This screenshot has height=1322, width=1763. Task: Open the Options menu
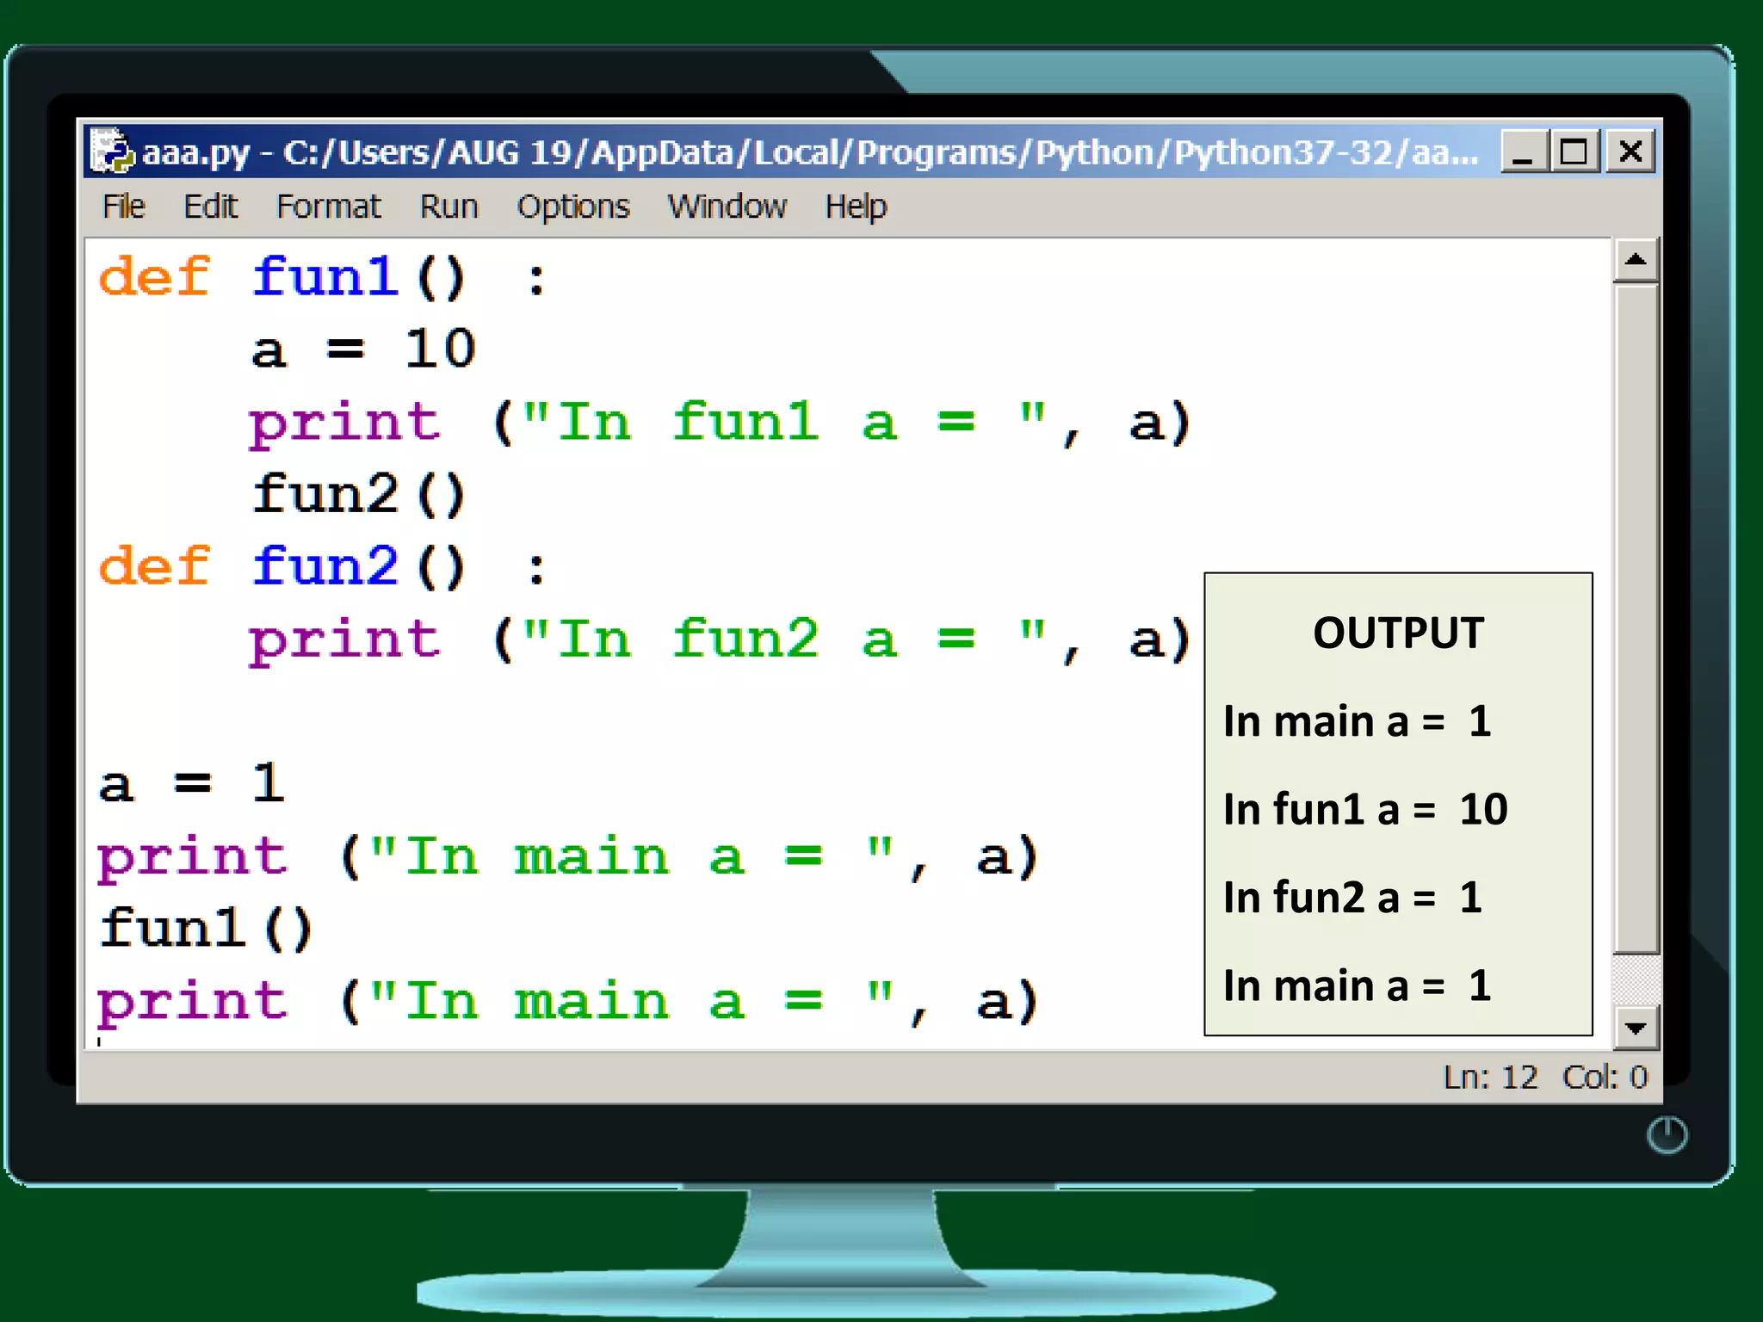(x=573, y=207)
